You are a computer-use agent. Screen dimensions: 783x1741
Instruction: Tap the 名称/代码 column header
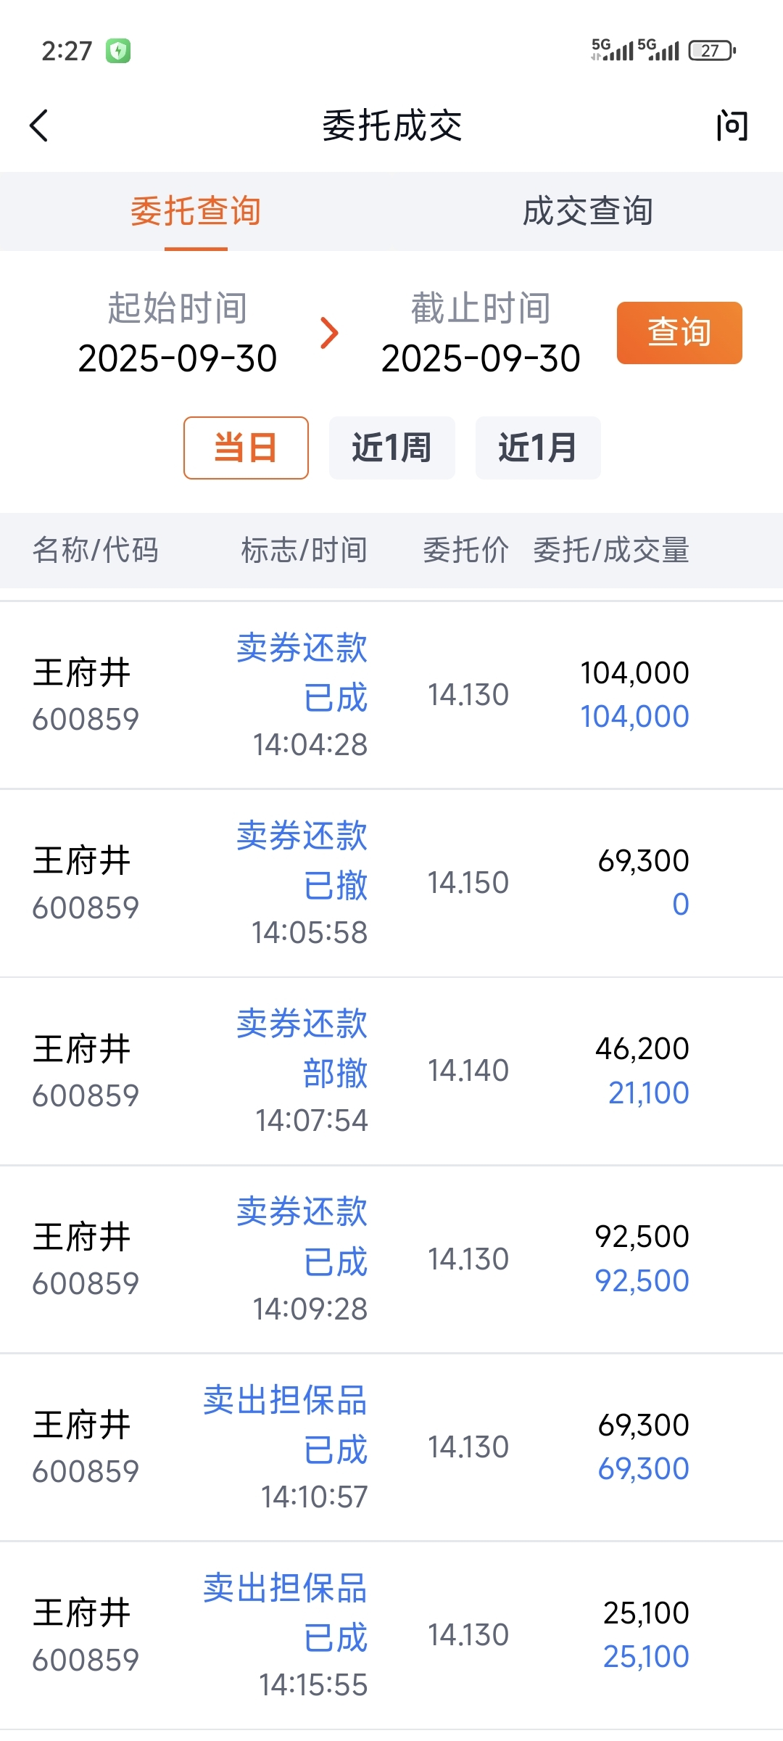coord(95,550)
